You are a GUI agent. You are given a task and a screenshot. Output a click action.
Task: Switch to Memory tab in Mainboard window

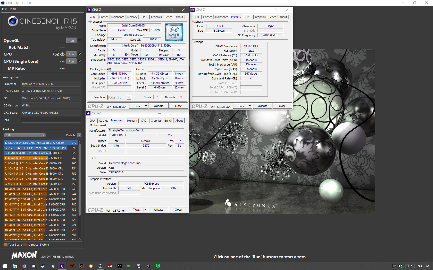pyautogui.click(x=132, y=121)
